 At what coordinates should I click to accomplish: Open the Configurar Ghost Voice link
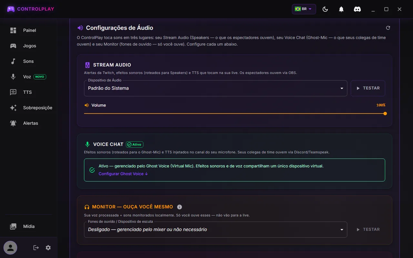point(123,174)
